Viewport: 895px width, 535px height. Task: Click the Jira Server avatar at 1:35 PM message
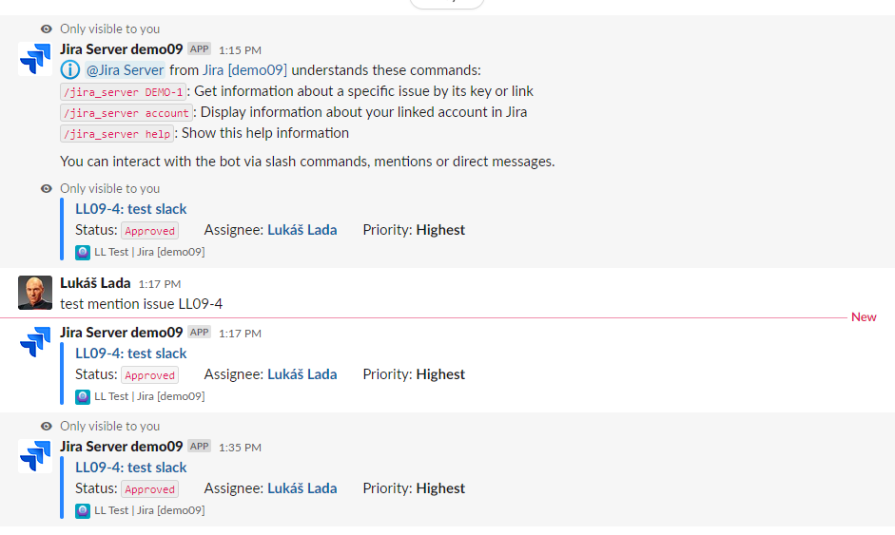tap(35, 456)
